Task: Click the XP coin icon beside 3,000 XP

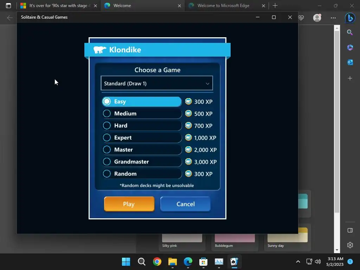Action: coord(188,162)
